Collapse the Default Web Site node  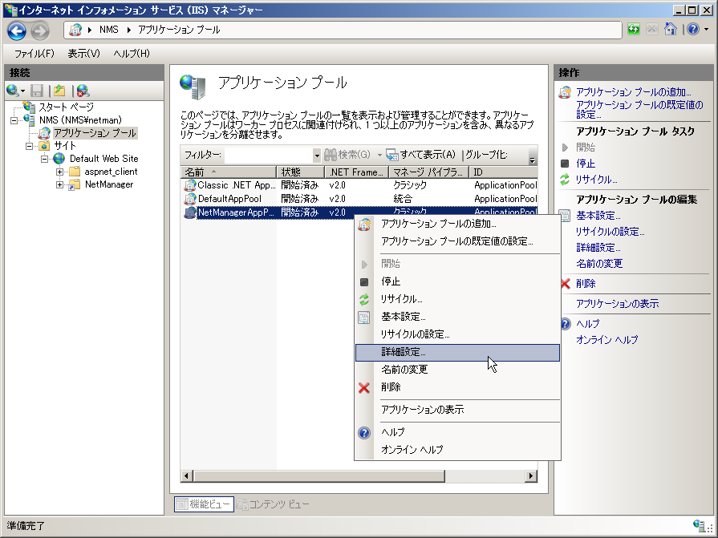coord(44,159)
